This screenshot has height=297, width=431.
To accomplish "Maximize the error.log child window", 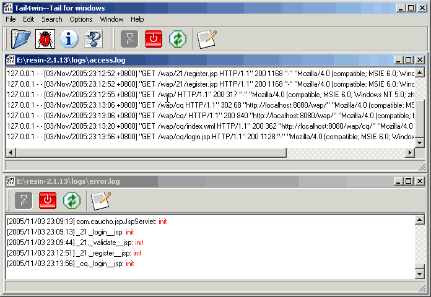I will pyautogui.click(x=409, y=181).
